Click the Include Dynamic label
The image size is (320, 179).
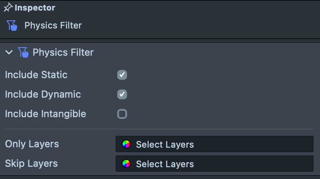point(43,94)
